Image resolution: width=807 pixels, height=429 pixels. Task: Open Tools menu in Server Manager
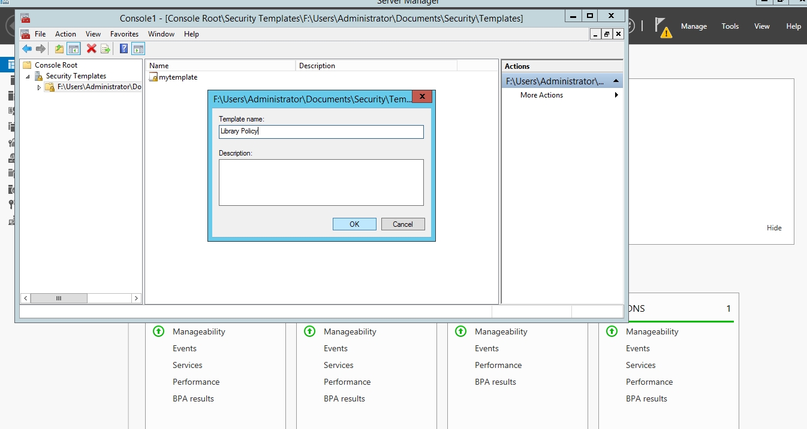730,26
